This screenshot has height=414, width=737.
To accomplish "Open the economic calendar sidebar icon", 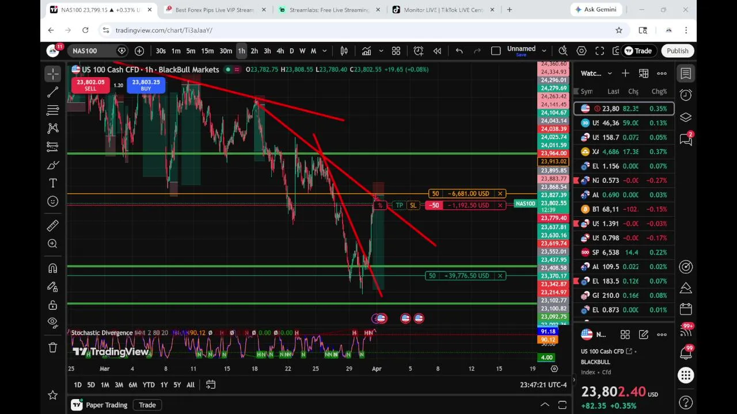I will (x=686, y=309).
